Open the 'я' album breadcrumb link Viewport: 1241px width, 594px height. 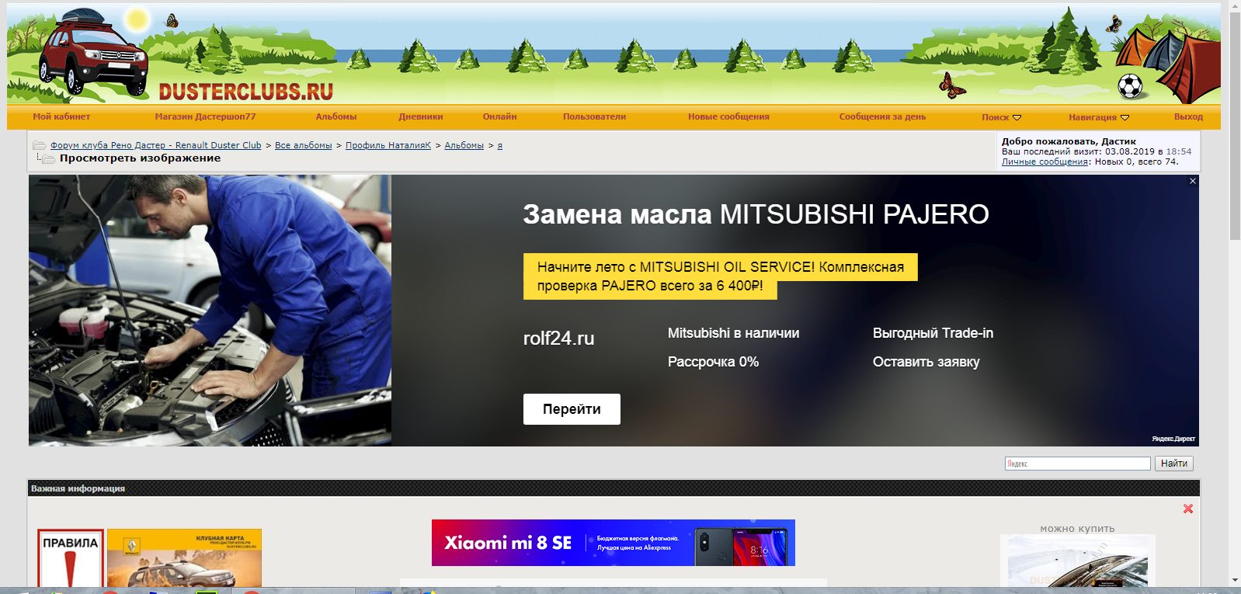tap(500, 145)
